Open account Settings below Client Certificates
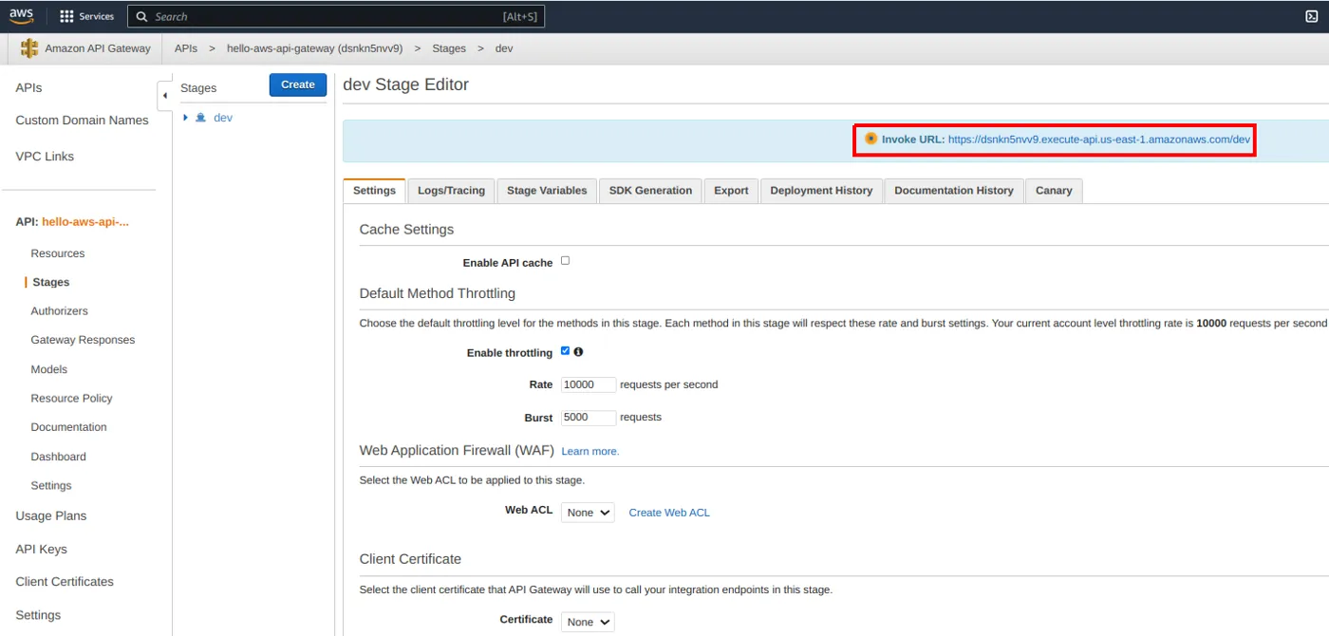Screen dimensions: 1329x636 click(x=38, y=615)
